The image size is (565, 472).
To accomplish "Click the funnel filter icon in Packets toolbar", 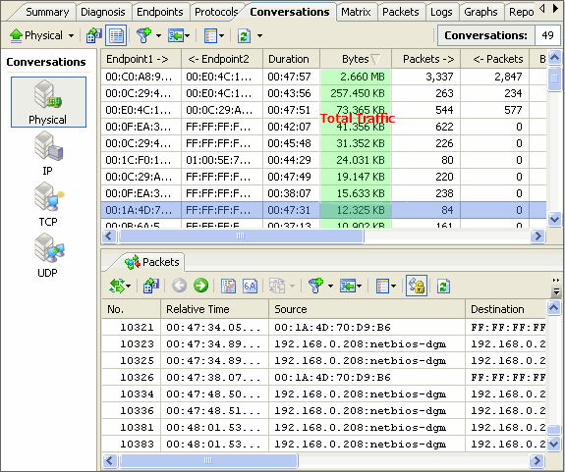I will coord(315,286).
